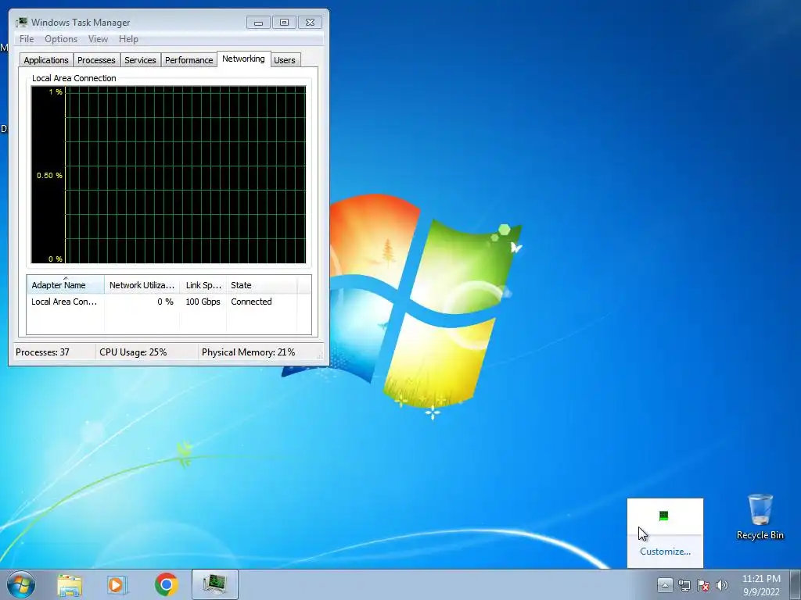Sort by the Adapter Name column

pyautogui.click(x=66, y=285)
